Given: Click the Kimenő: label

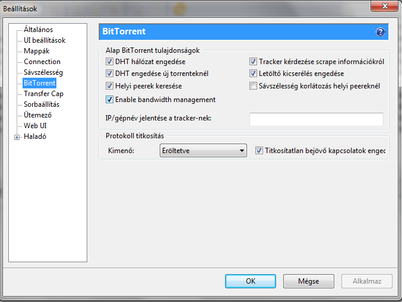Looking at the screenshot, I should 121,150.
